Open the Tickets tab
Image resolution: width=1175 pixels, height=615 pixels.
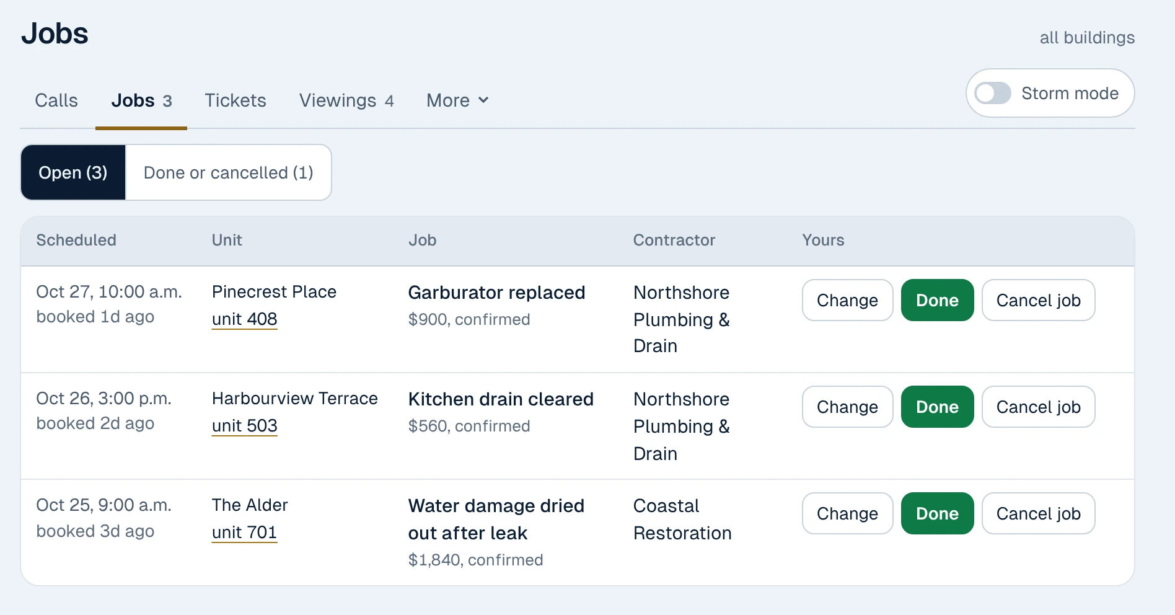point(235,100)
